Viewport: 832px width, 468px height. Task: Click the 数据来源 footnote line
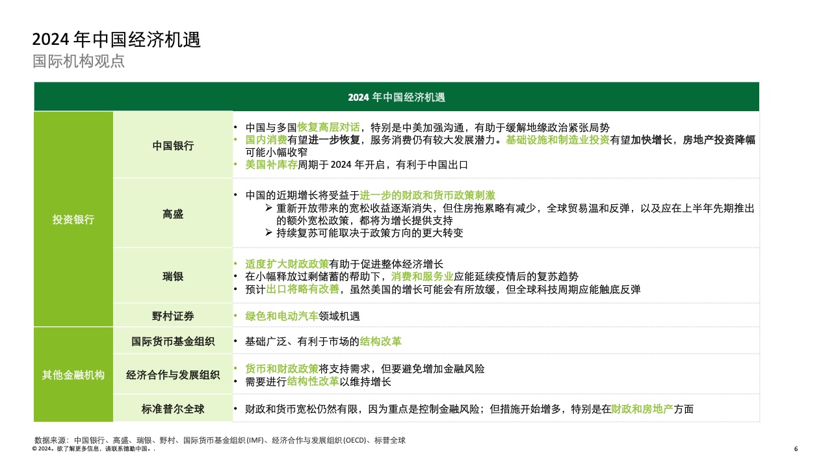220,440
